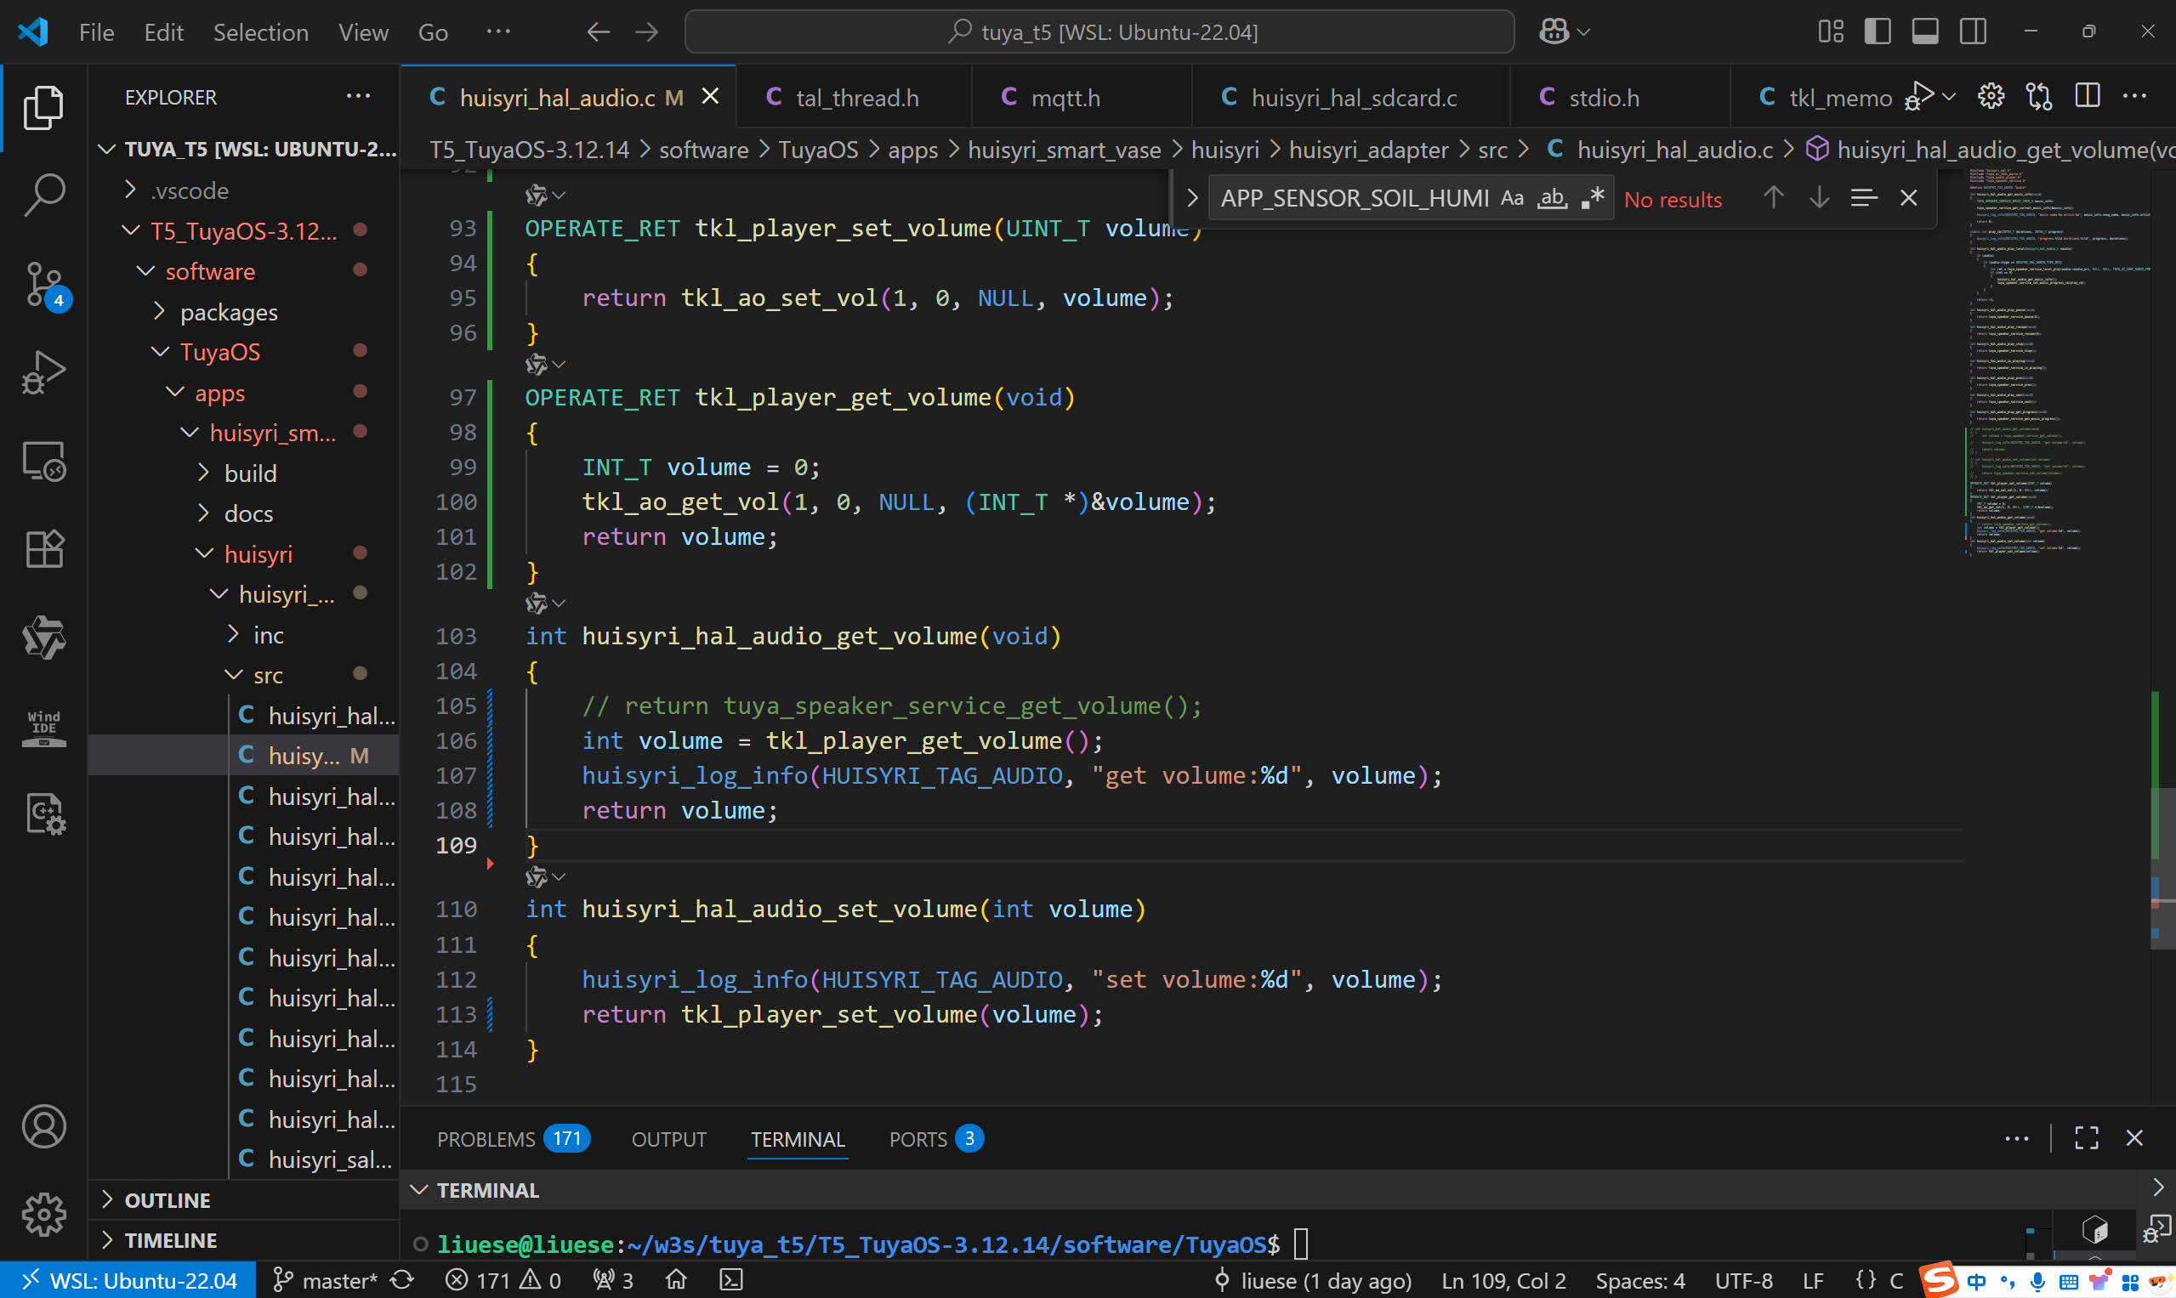Open the Search view in activity bar
The height and width of the screenshot is (1298, 2176).
pos(43,194)
